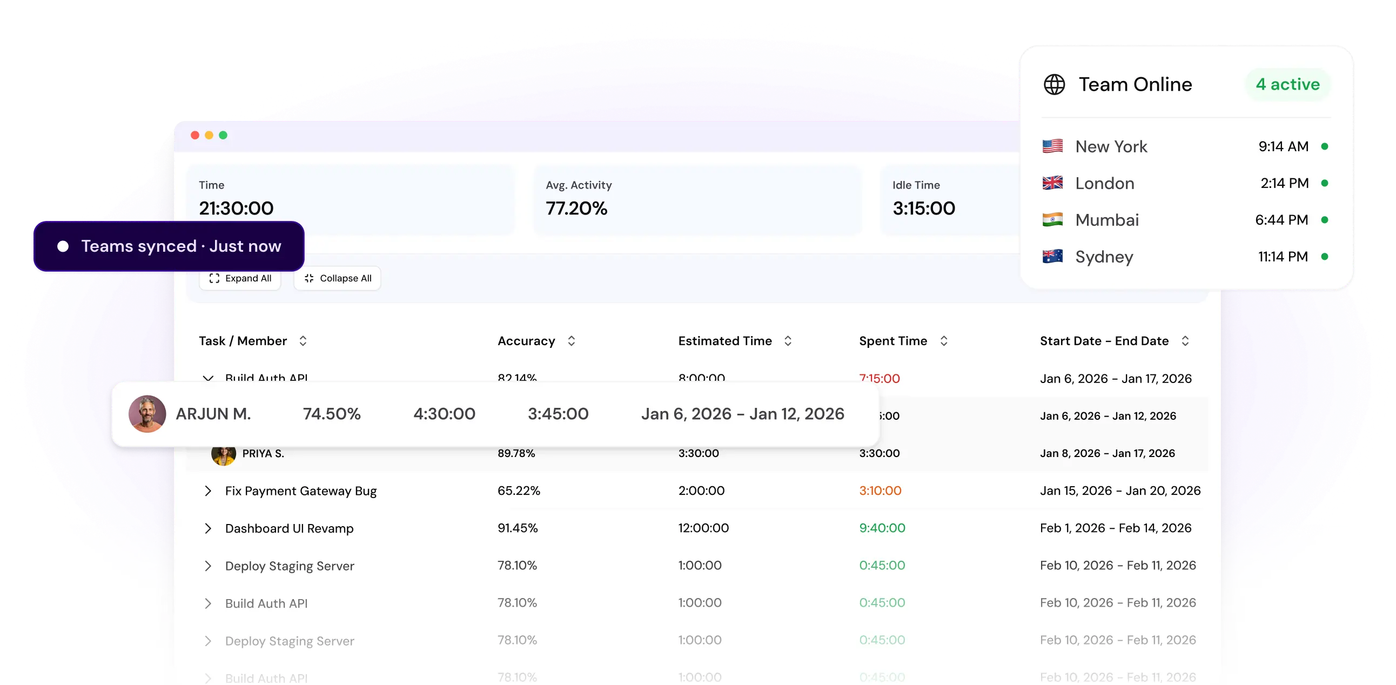Click the Team Online heading
The width and height of the screenshot is (1396, 685).
1135,84
